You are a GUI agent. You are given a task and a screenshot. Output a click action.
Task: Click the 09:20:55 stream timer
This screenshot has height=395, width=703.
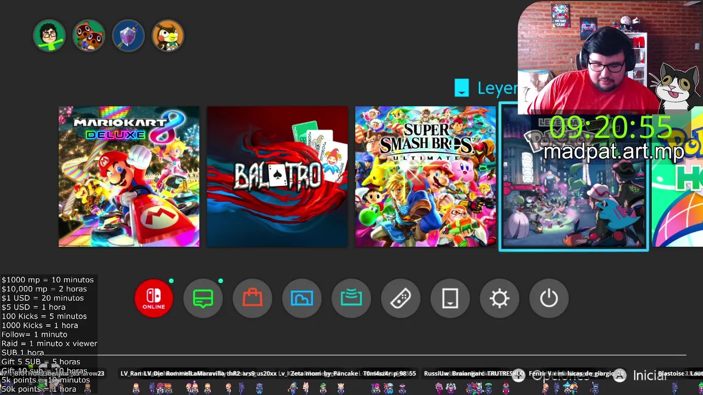611,128
